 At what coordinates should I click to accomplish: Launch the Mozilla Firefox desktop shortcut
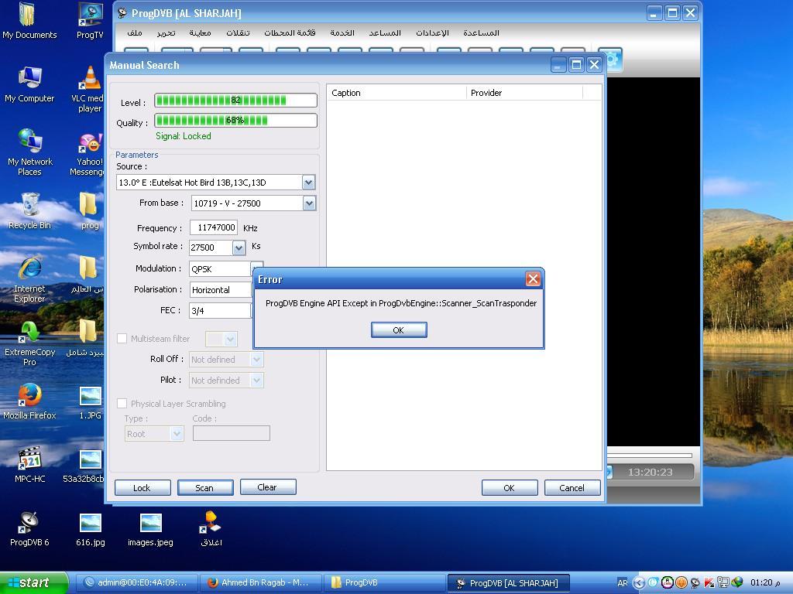30,401
